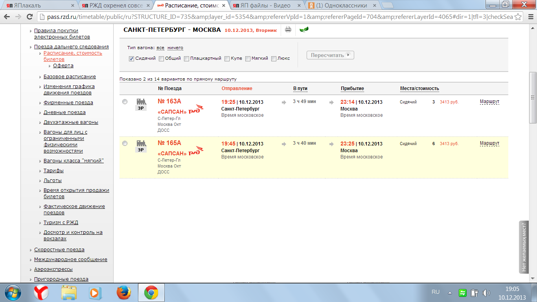This screenshot has width=537, height=302.
Task: Select the radio button for train 163A
Action: tap(125, 101)
